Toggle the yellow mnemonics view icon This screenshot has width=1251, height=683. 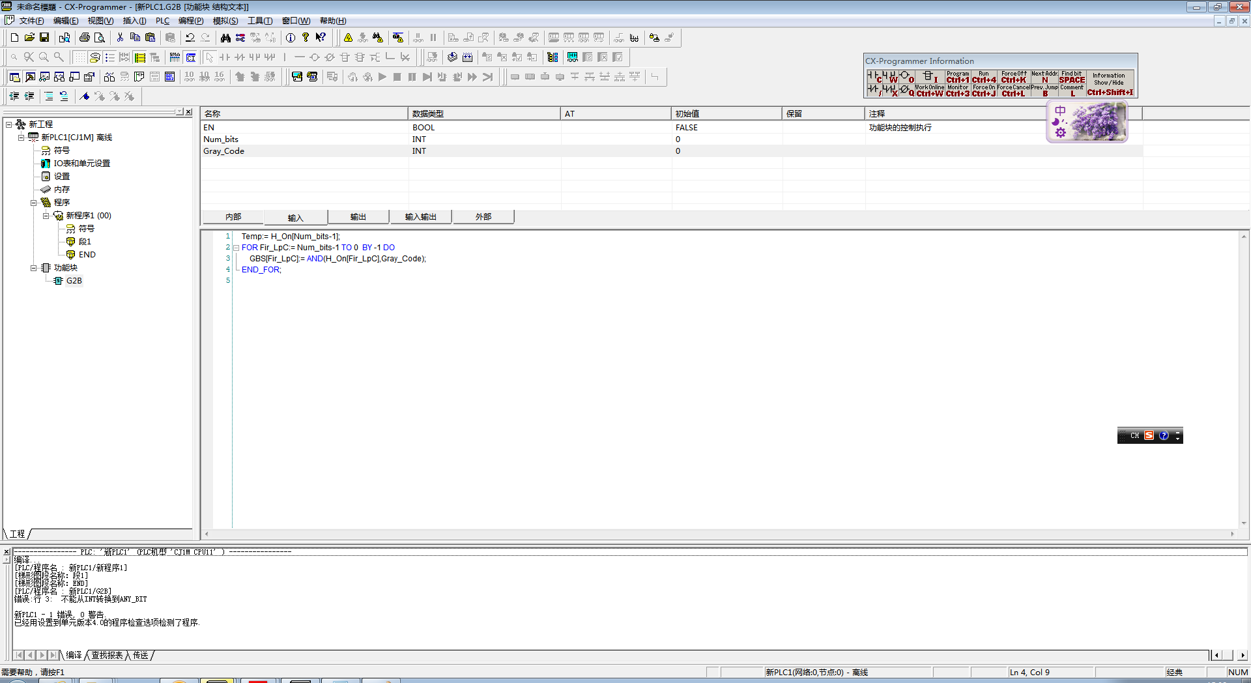click(140, 57)
